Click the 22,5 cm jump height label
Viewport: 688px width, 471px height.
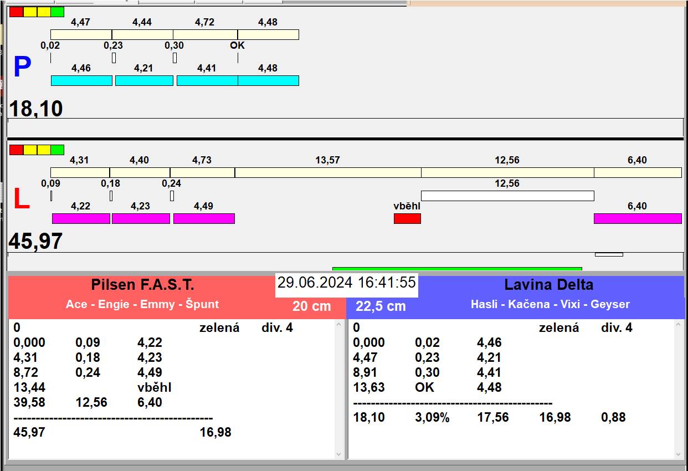(381, 306)
